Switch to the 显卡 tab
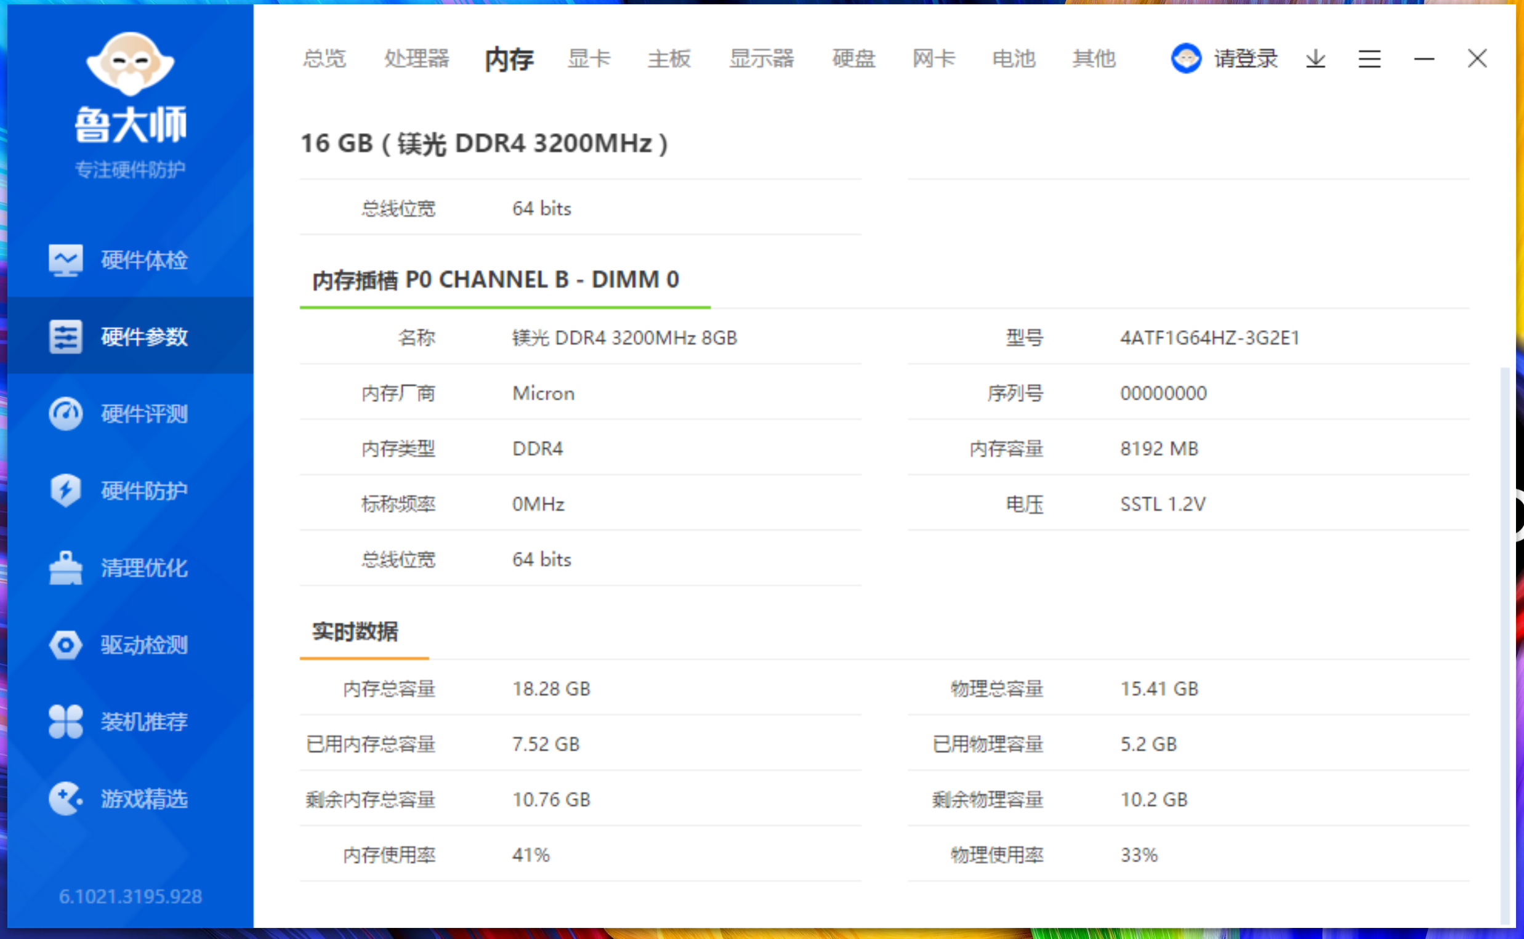This screenshot has height=939, width=1524. tap(589, 59)
